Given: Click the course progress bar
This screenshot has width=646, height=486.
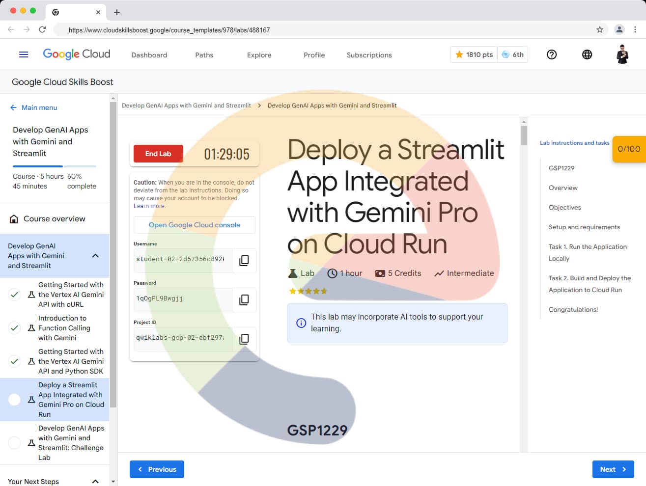Looking at the screenshot, I should click(55, 166).
